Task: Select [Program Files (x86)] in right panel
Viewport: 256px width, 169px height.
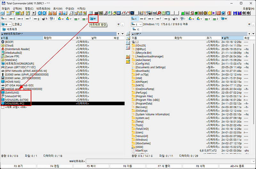Action: point(192,100)
